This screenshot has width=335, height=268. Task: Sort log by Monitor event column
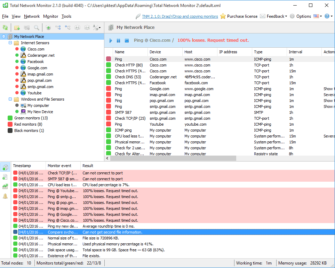pyautogui.click(x=63, y=166)
